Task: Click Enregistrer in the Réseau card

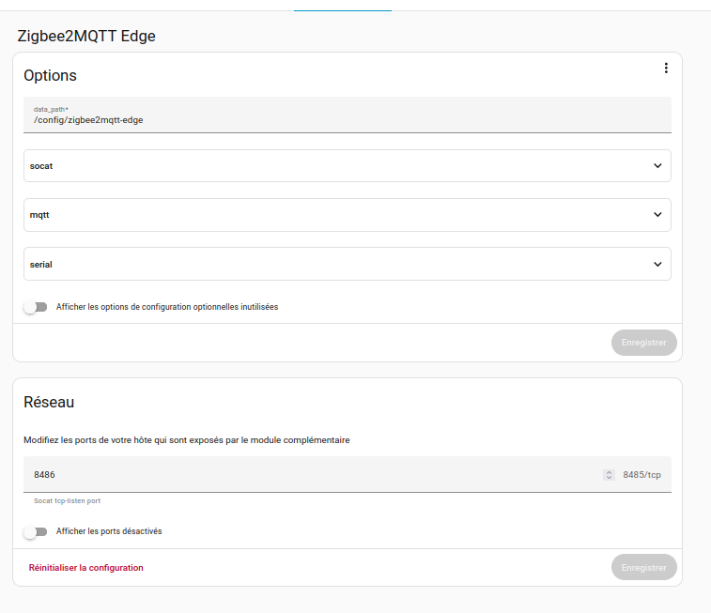Action: (644, 567)
